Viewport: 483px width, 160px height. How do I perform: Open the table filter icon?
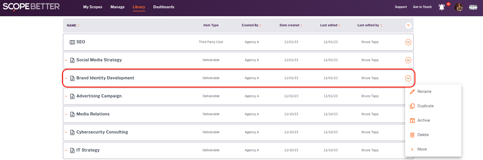click(408, 25)
